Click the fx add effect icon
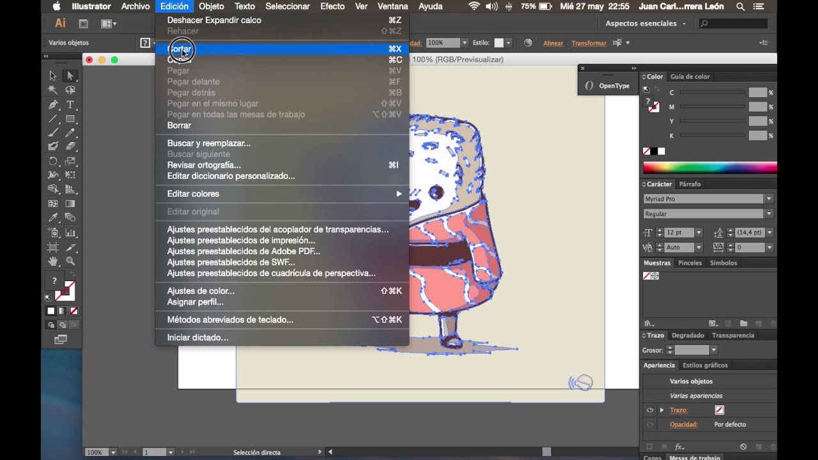818x460 pixels. tap(679, 447)
